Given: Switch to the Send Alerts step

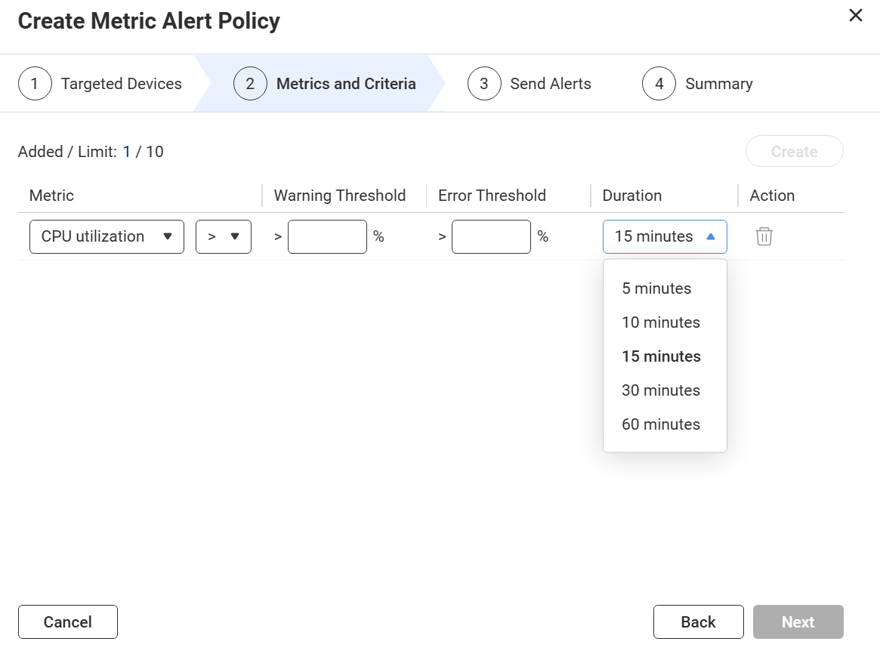Looking at the screenshot, I should (550, 84).
